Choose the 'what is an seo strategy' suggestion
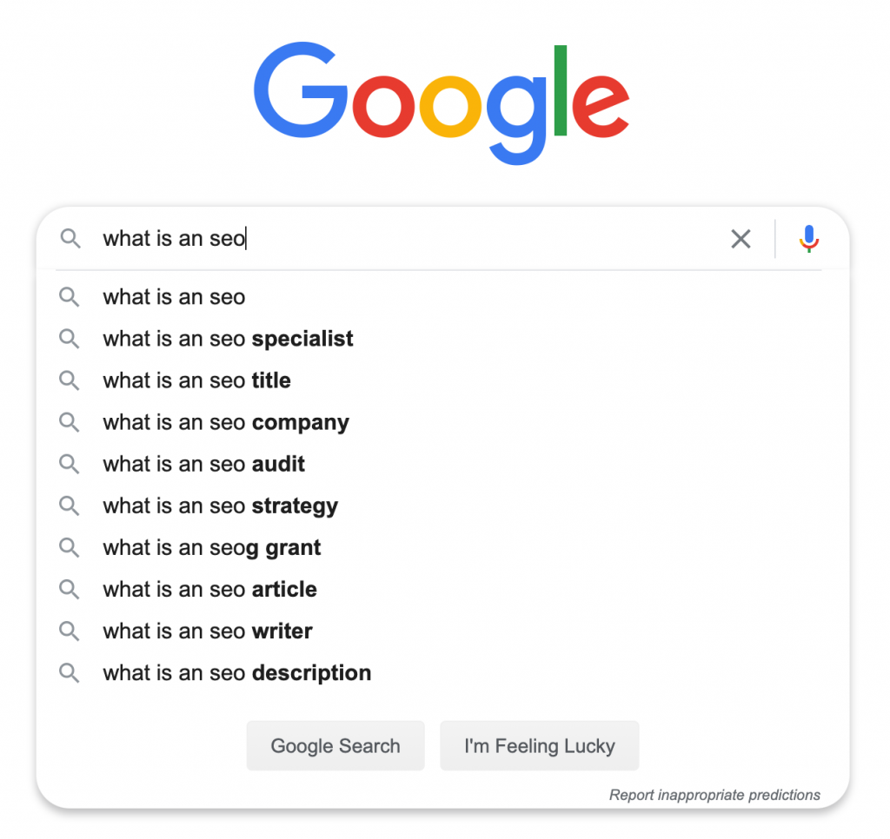890x839 pixels. coord(438,505)
